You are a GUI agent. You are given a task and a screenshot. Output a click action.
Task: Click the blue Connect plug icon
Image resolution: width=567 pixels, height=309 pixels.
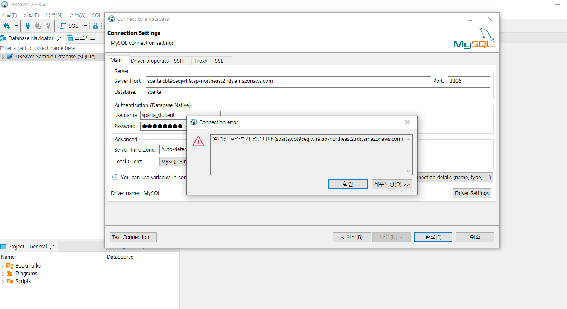tap(28, 26)
